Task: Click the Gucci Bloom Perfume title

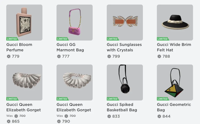Action: tap(19, 47)
